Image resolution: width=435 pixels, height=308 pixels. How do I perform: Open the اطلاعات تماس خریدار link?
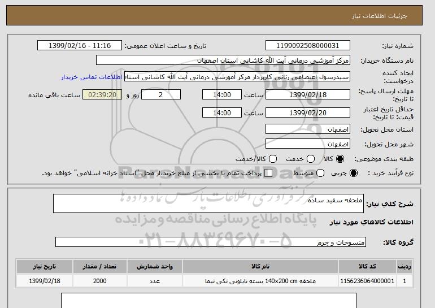(92, 77)
